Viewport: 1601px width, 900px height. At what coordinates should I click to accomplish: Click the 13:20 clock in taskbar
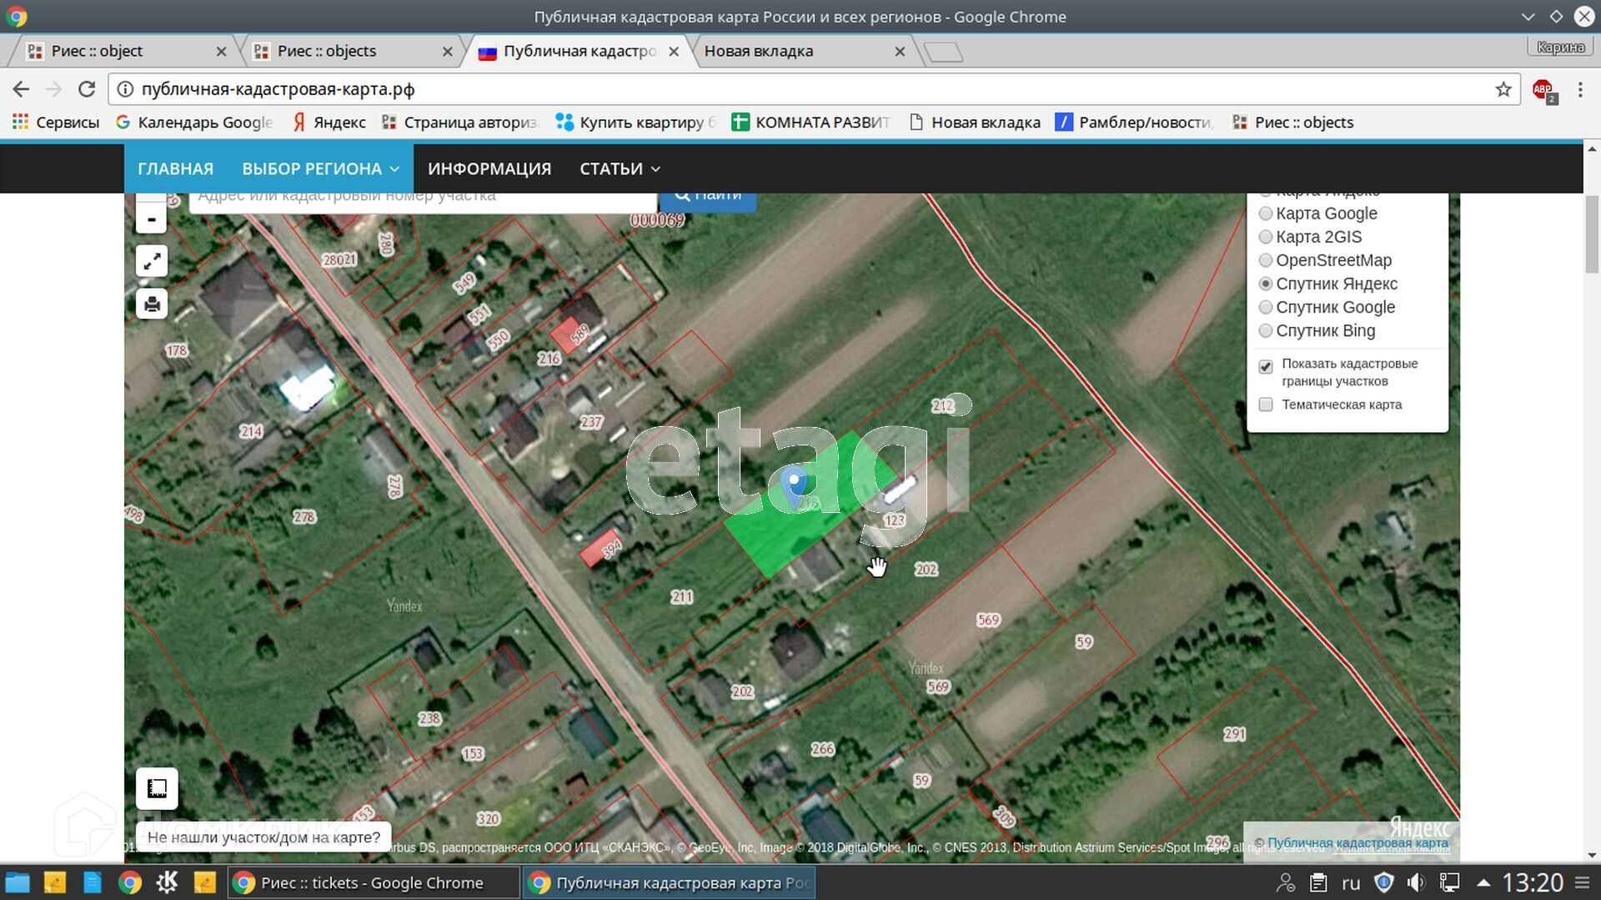click(x=1533, y=882)
